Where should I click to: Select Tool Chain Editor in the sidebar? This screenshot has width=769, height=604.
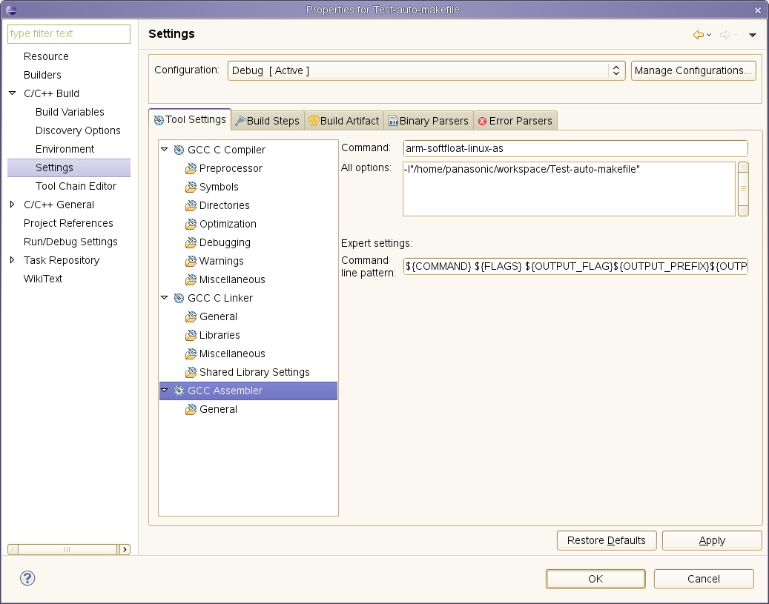[x=76, y=186]
